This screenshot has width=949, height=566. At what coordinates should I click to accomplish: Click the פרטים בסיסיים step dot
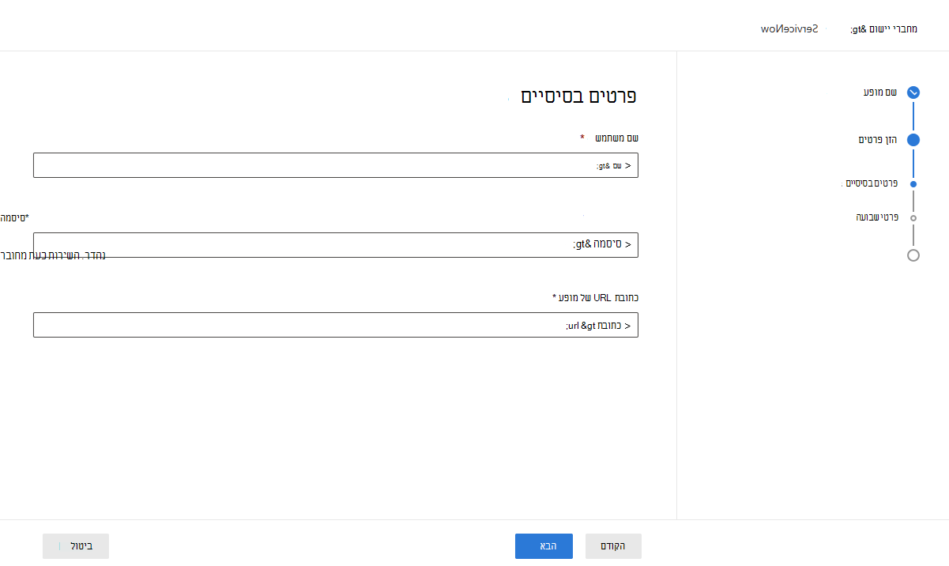(x=913, y=183)
